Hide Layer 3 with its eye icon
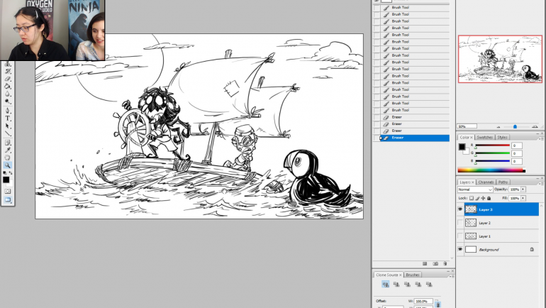The height and width of the screenshot is (308, 546). pyautogui.click(x=460, y=210)
